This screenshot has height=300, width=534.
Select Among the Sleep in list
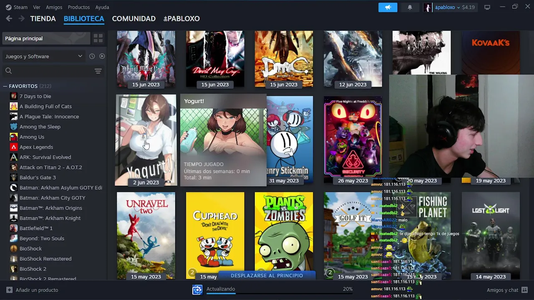[x=40, y=127]
